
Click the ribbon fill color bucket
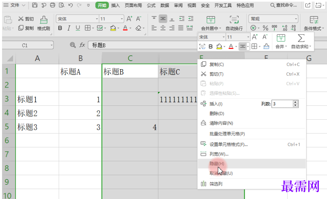tap(113, 28)
